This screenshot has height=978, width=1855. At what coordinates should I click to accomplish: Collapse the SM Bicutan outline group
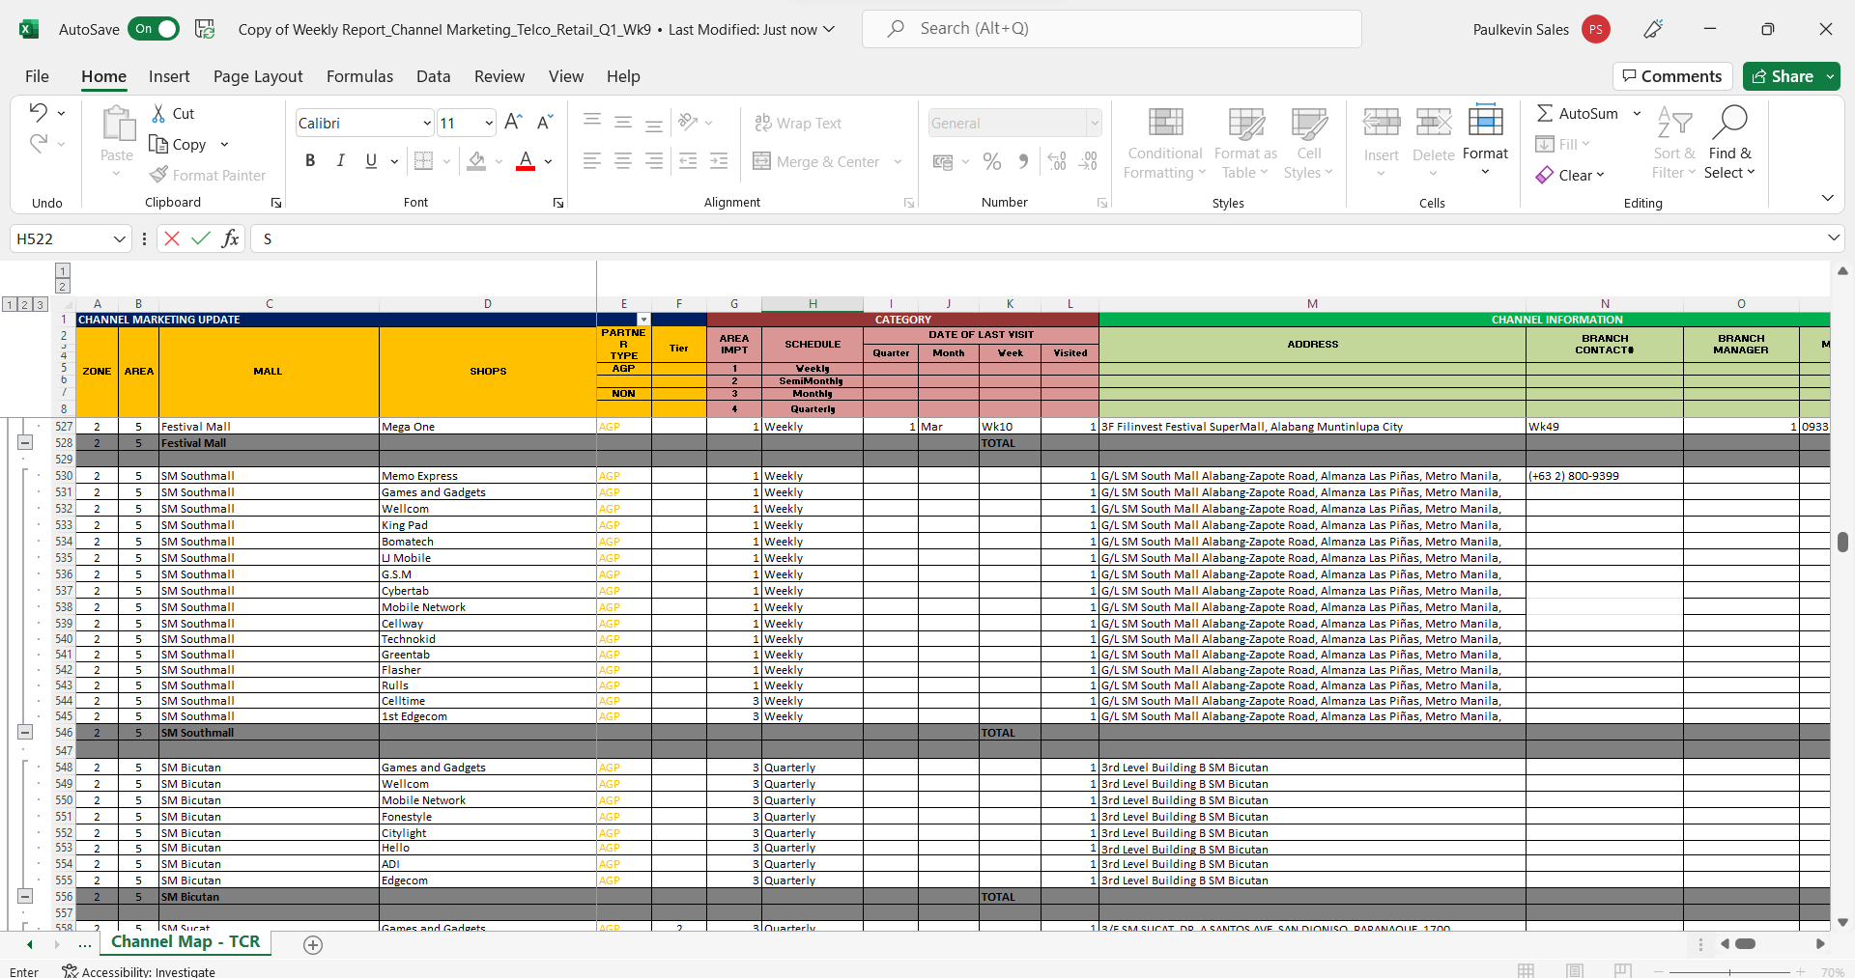click(25, 896)
